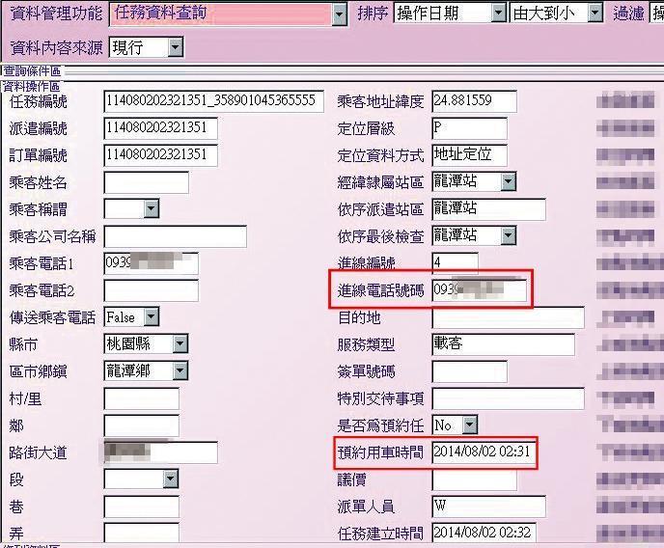Click the 定位資料方式 field 地址定位
This screenshot has width=664, height=548.
tap(470, 155)
